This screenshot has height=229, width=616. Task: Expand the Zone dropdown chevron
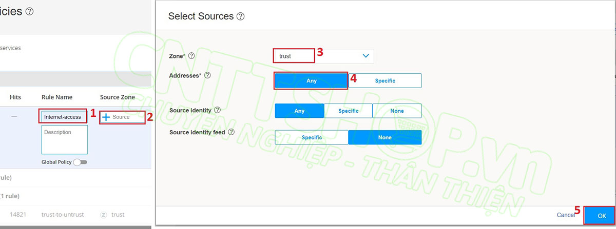coord(366,56)
